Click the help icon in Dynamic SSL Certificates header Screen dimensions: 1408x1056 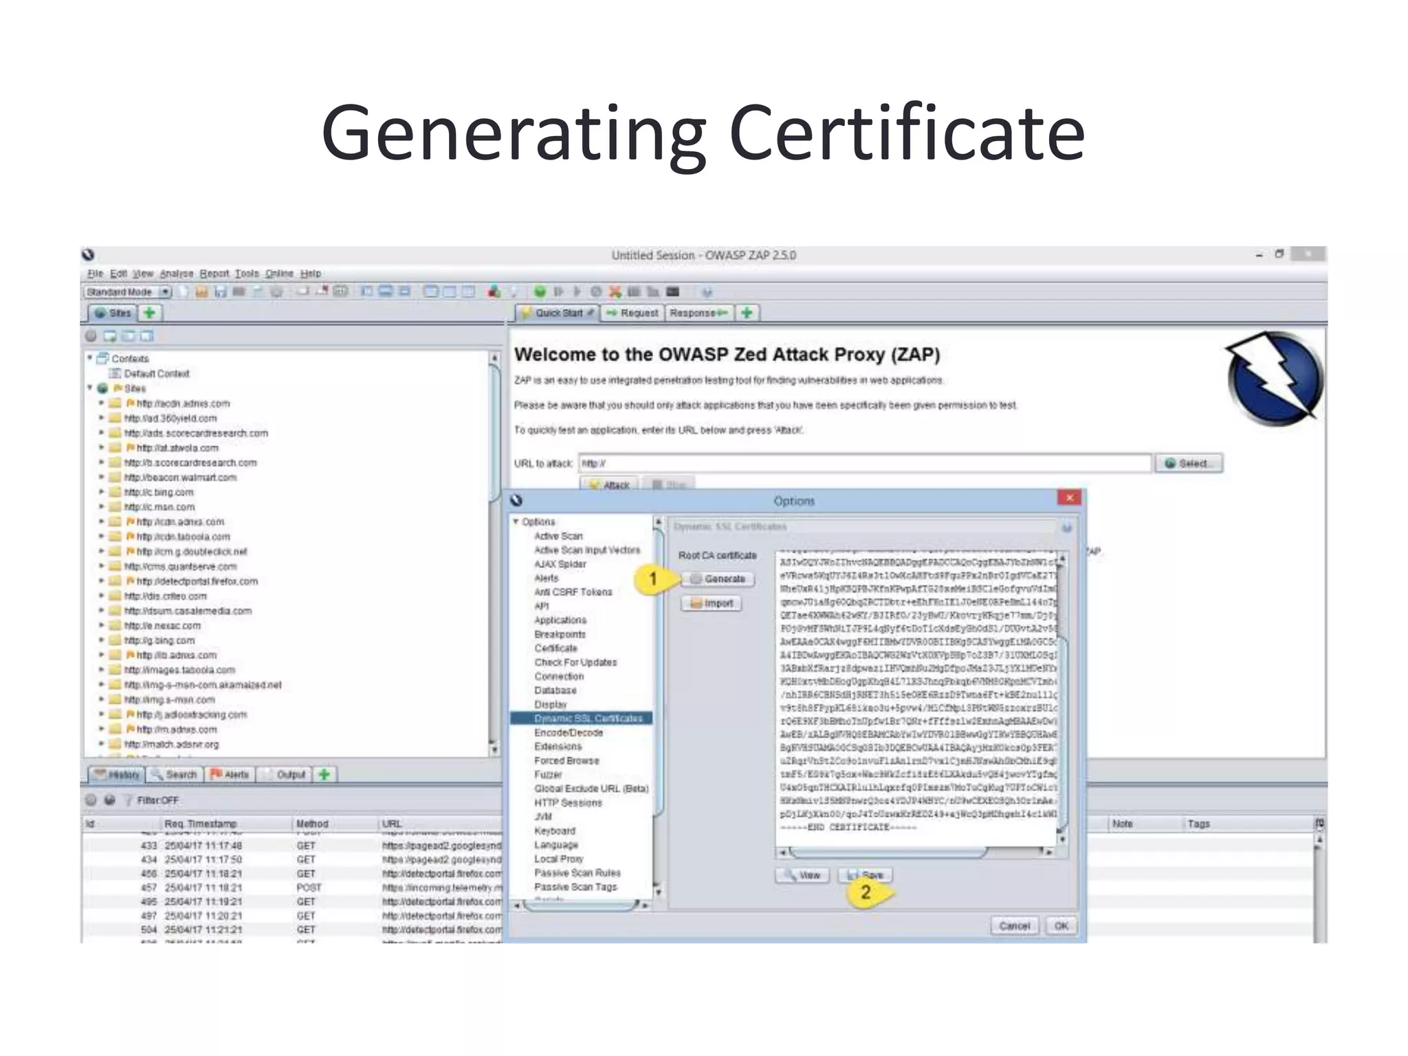coord(1066,527)
